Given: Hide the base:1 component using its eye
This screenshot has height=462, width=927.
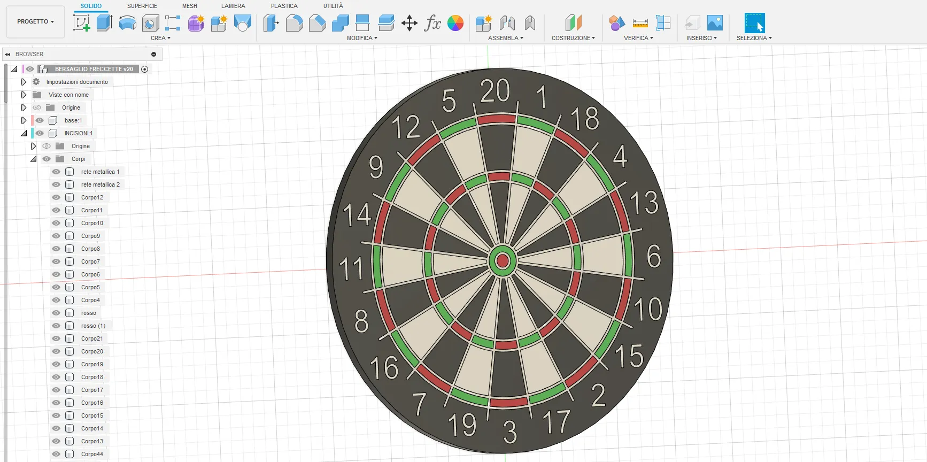Looking at the screenshot, I should click(x=40, y=120).
